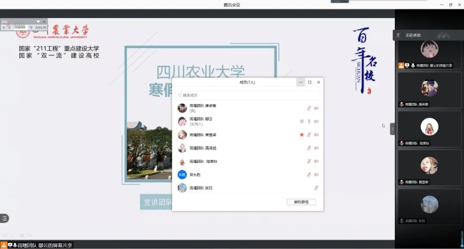Toggle microphone for 雨珊团队 高泽越
Viewport: 464px width, 249px height.
tap(309, 148)
